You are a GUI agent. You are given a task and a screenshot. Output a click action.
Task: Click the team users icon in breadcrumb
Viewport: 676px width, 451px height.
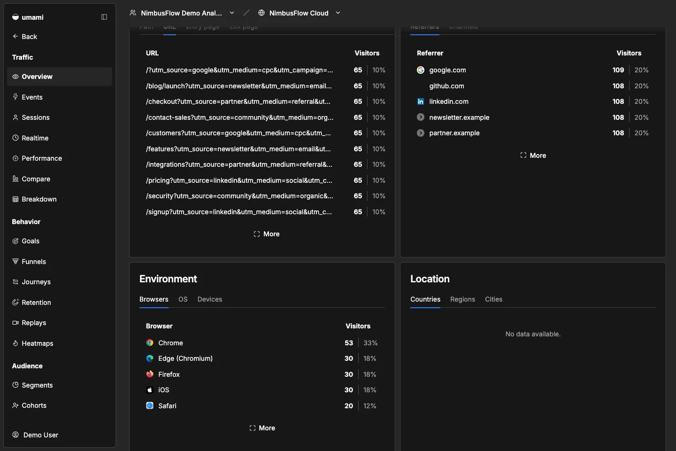point(133,13)
